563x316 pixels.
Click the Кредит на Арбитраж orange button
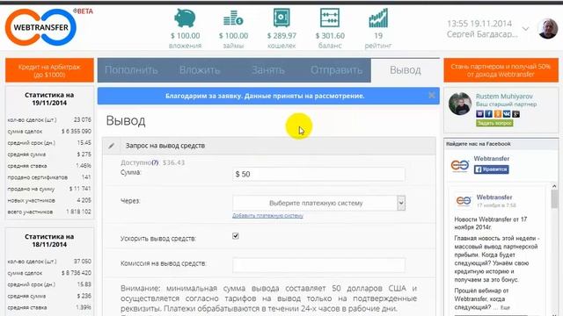coord(49,70)
